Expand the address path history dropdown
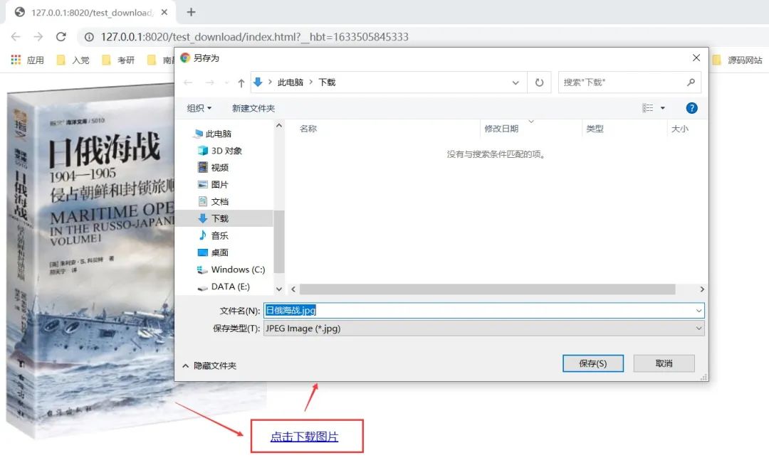This screenshot has width=769, height=470. [516, 82]
